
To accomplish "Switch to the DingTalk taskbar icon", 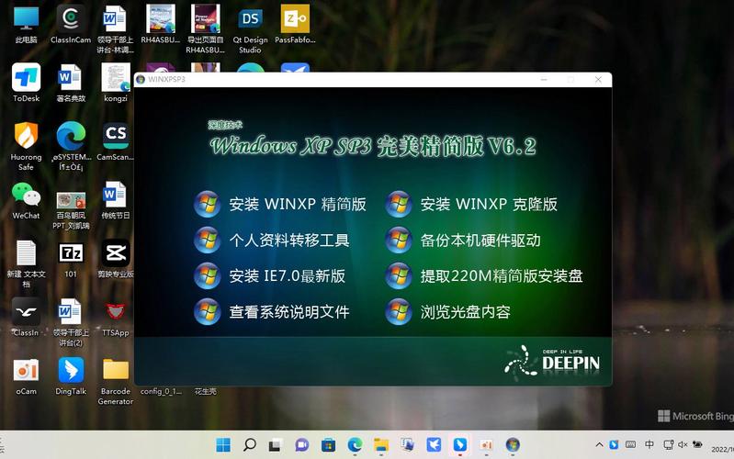I will [x=459, y=445].
